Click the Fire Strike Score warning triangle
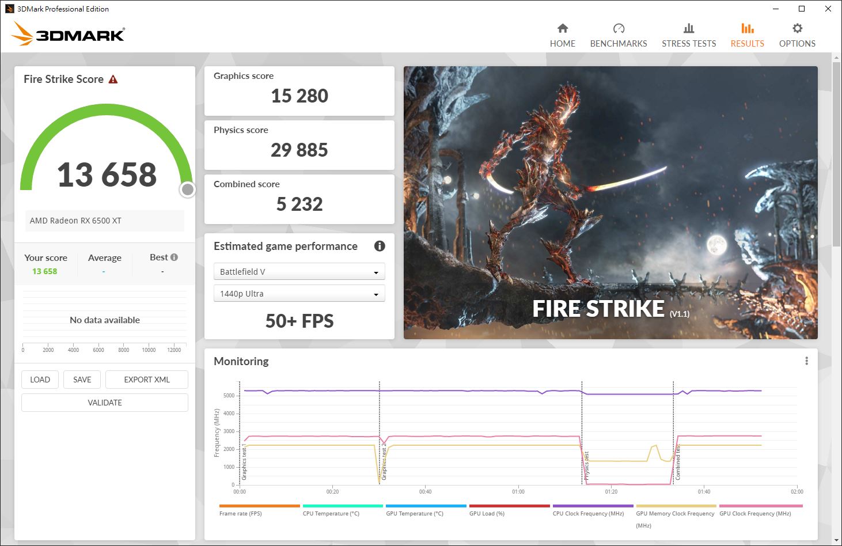 [x=113, y=79]
